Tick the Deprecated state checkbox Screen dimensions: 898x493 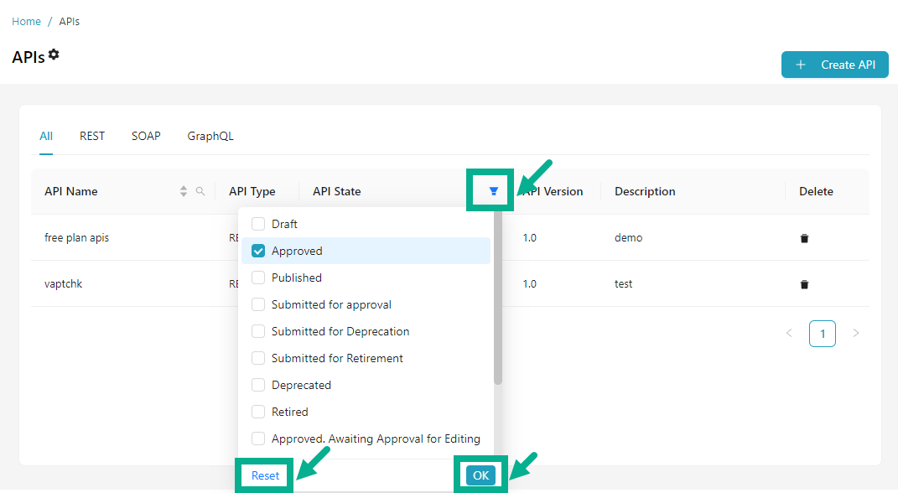(x=258, y=385)
